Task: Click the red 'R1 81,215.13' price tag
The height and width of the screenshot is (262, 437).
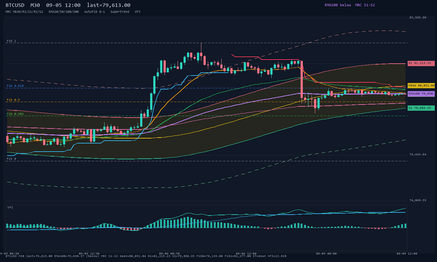Action: (421, 63)
